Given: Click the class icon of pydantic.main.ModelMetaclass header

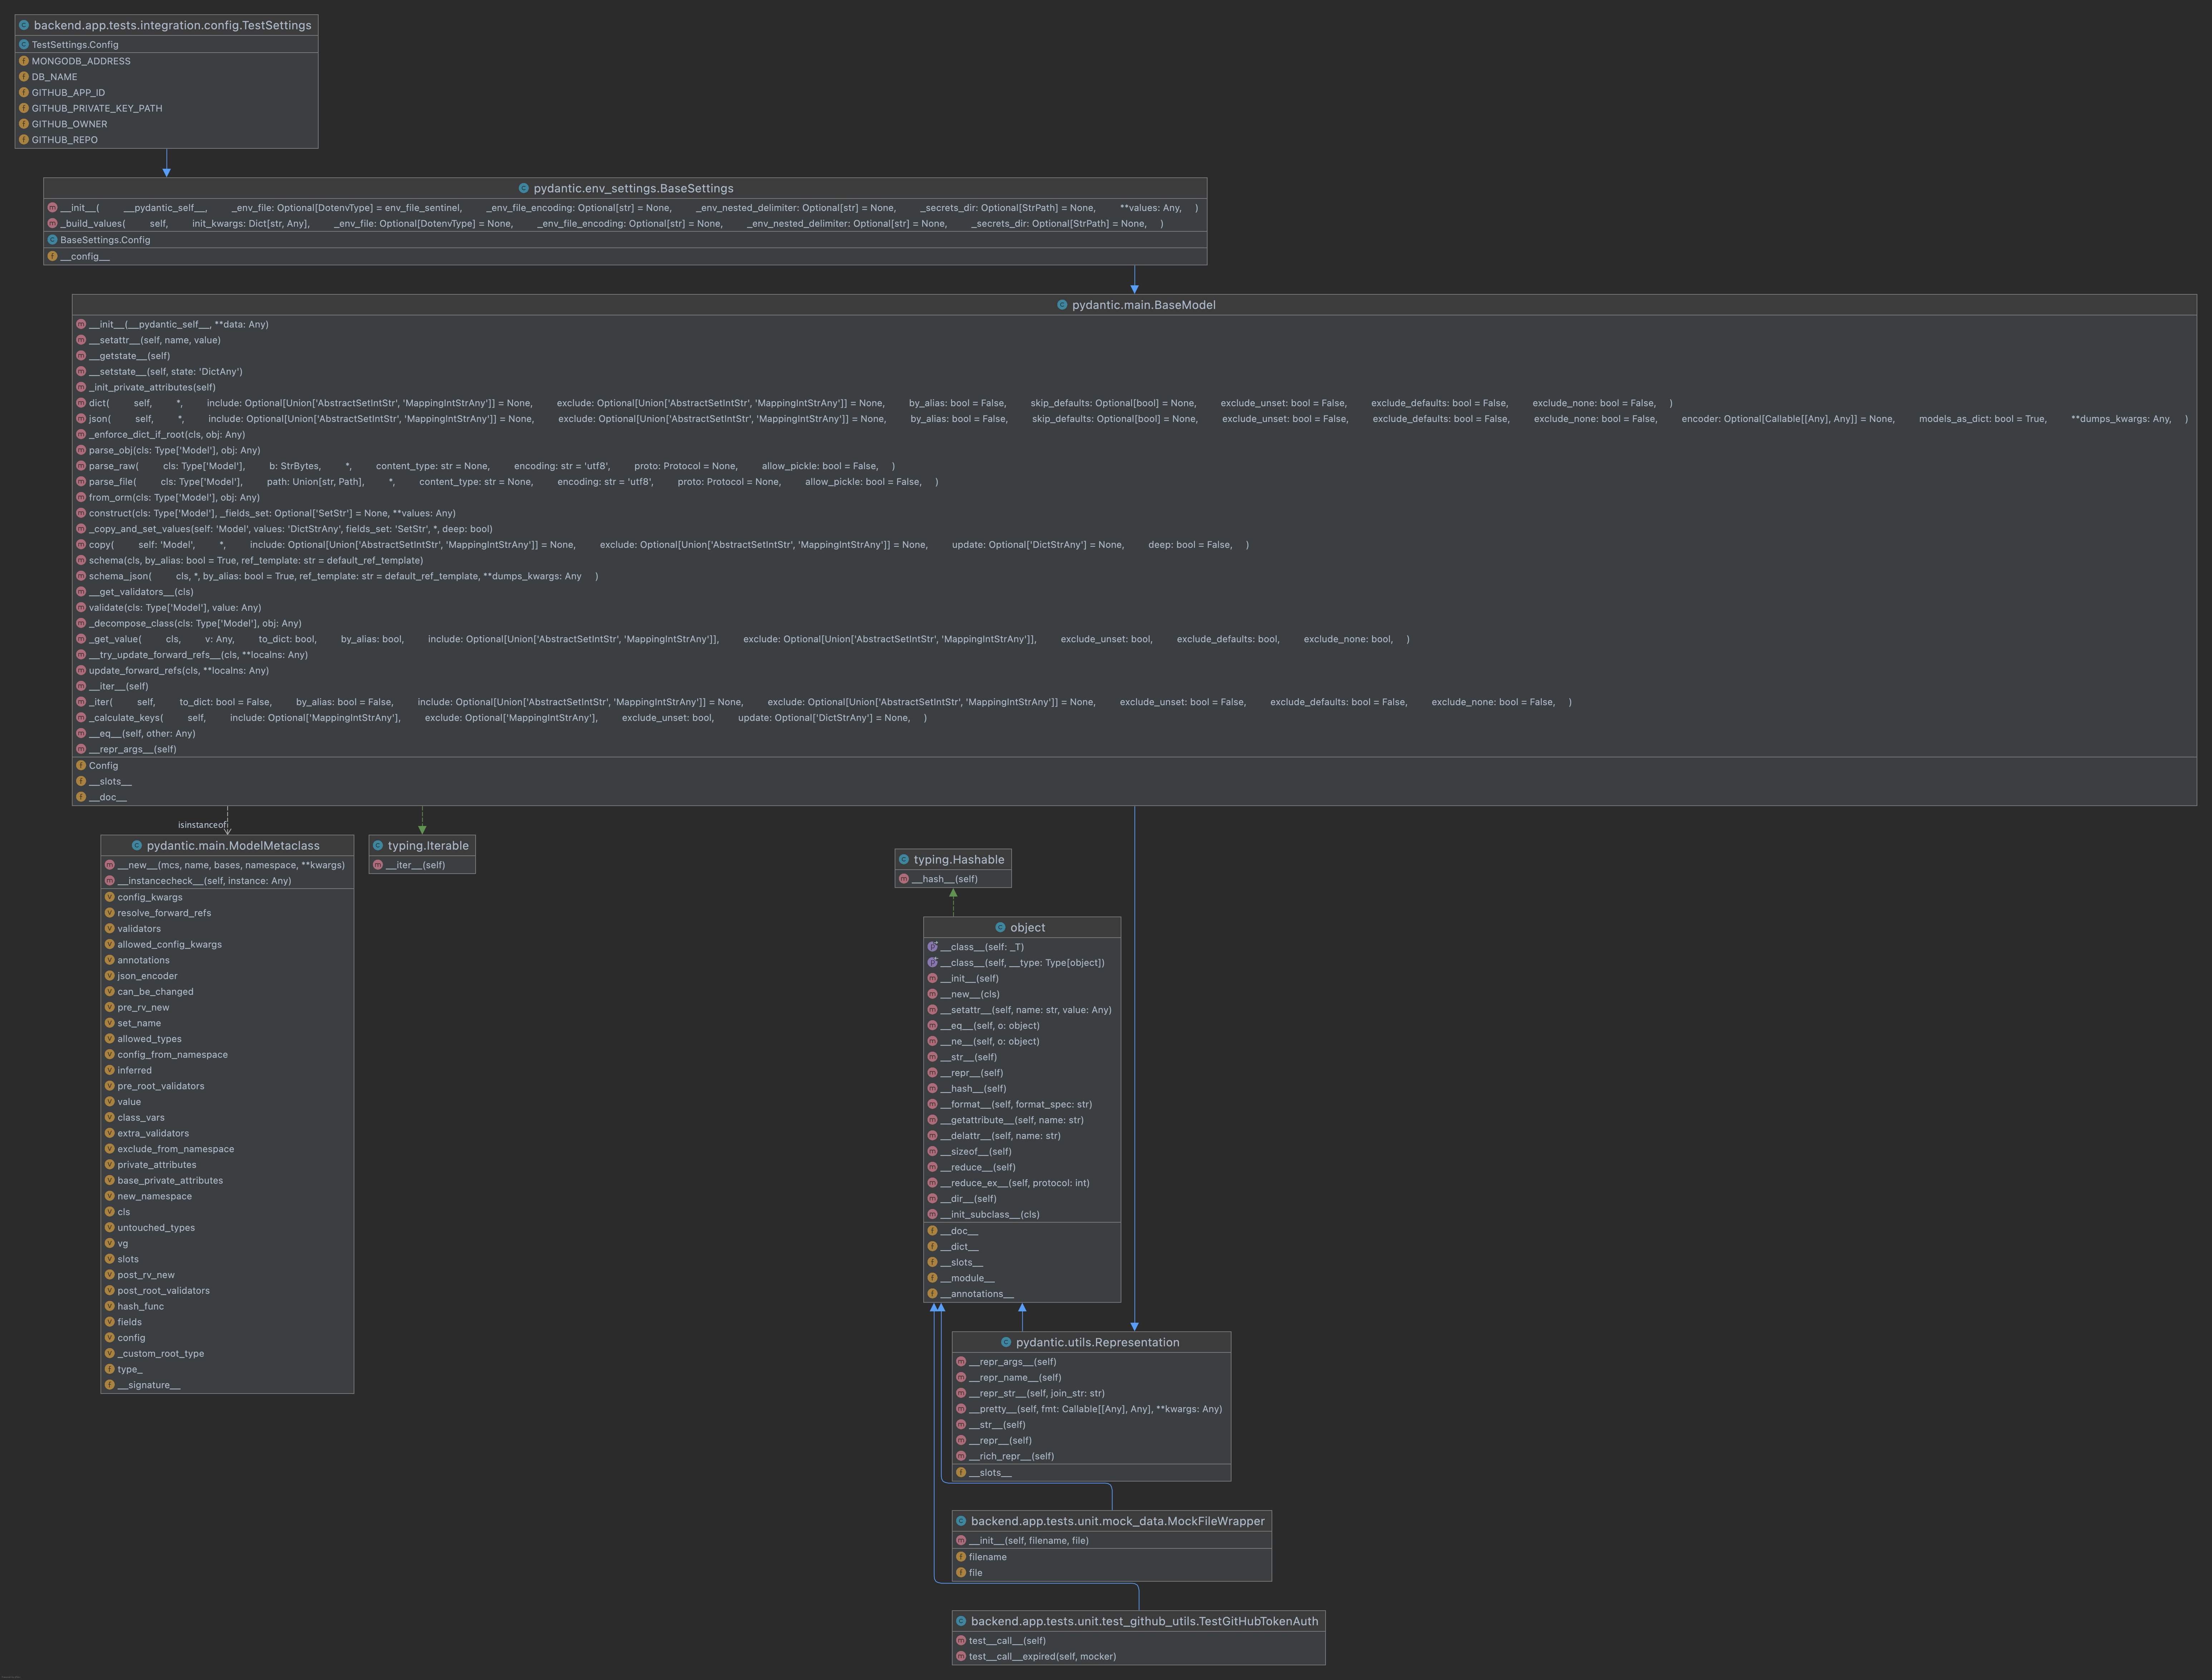Looking at the screenshot, I should point(137,846).
